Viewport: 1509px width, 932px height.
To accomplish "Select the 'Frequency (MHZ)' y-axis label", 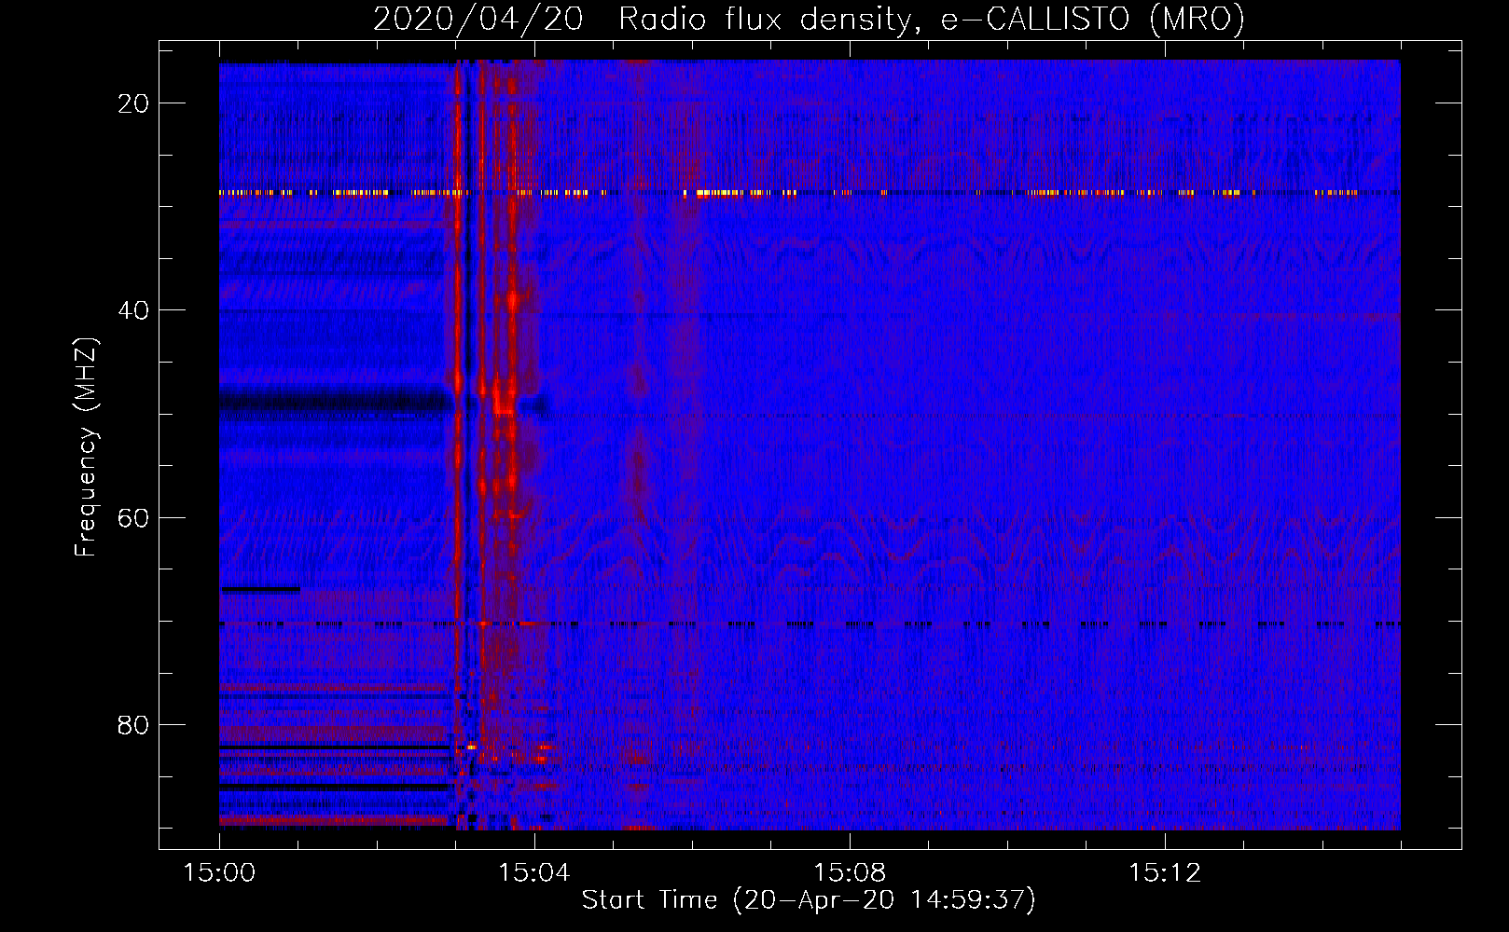I will point(86,447).
